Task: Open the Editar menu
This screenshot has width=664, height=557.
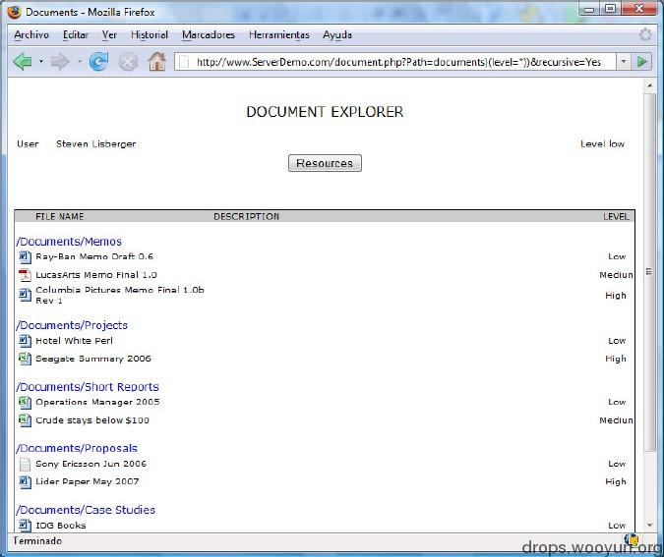Action: click(76, 35)
